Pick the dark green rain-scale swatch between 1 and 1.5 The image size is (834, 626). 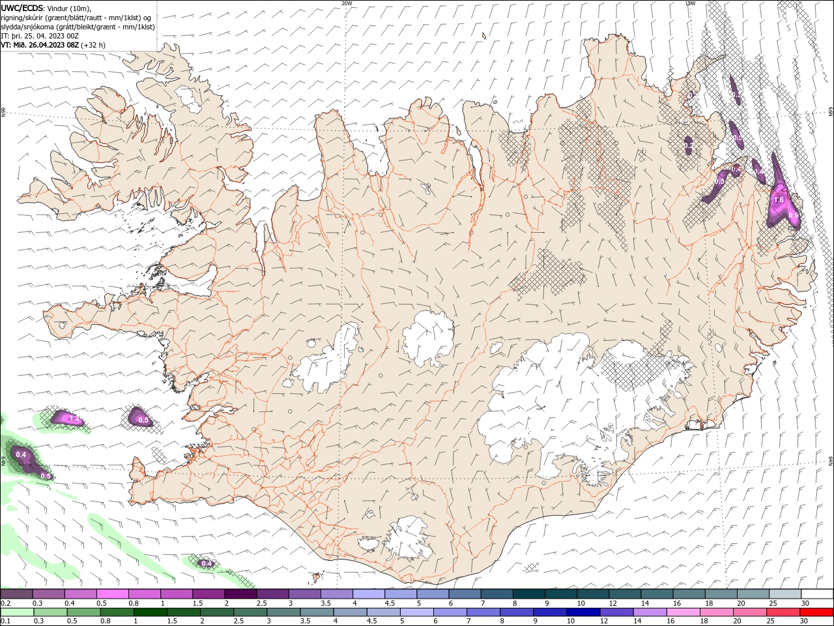151,612
